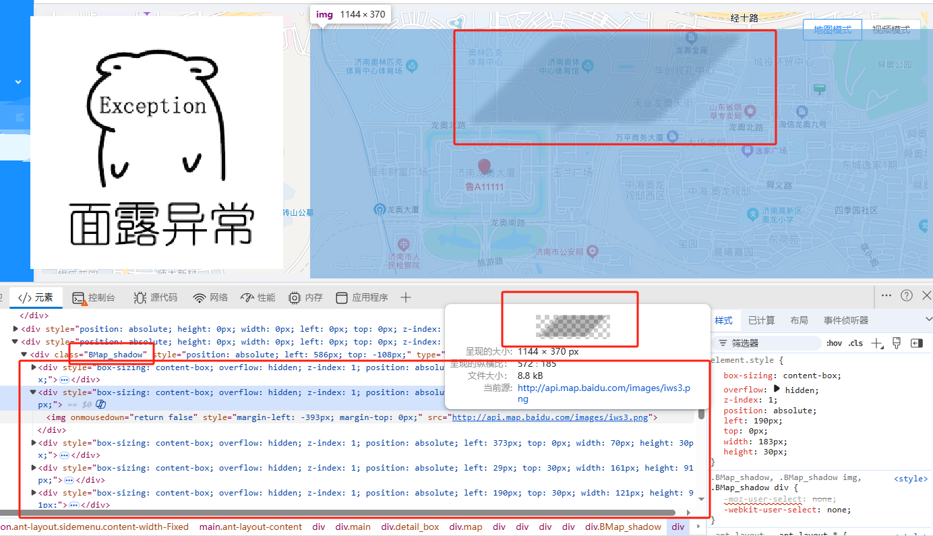Select the div.map breadcrumb
The width and height of the screenshot is (933, 536).
pyautogui.click(x=466, y=527)
